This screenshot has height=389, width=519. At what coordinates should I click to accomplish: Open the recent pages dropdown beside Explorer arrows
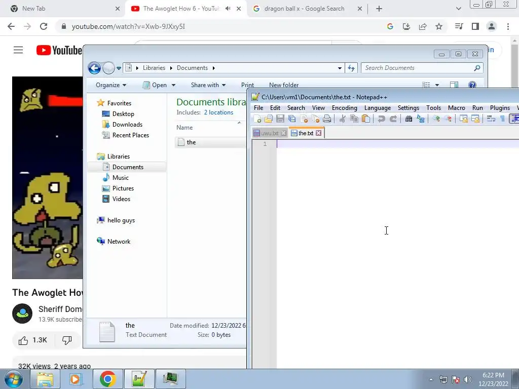[119, 68]
